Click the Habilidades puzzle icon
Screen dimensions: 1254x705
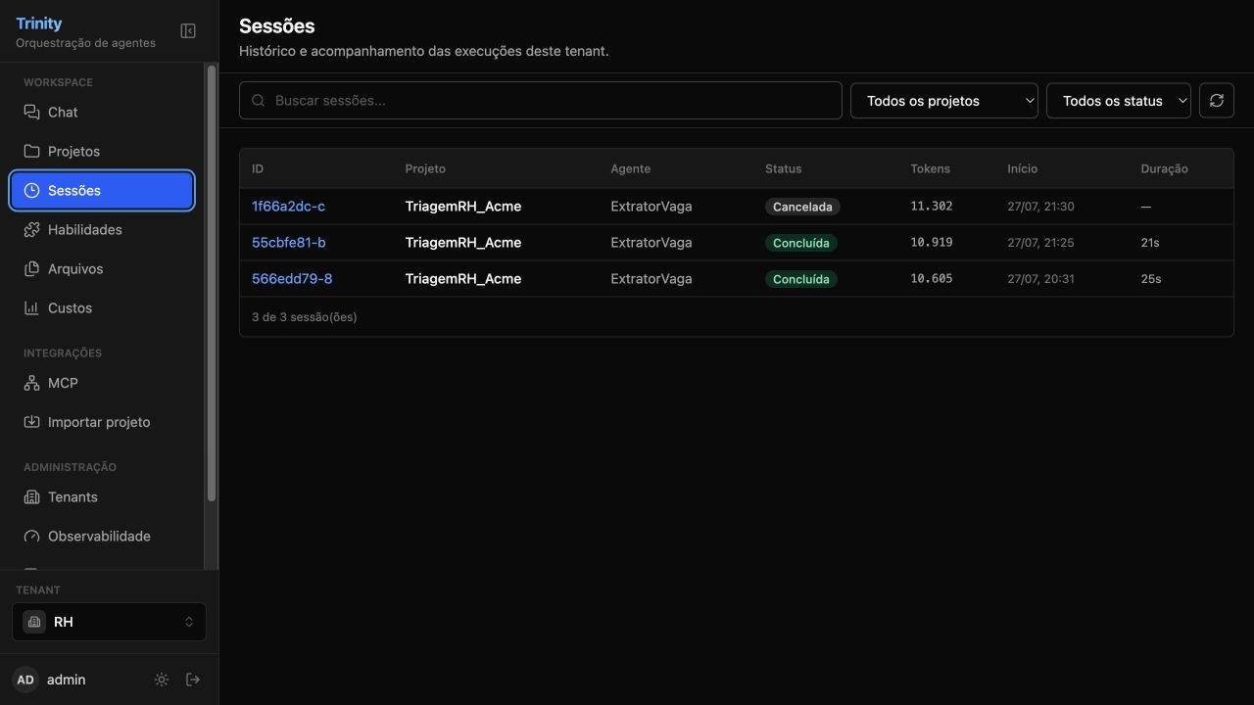[x=32, y=230]
